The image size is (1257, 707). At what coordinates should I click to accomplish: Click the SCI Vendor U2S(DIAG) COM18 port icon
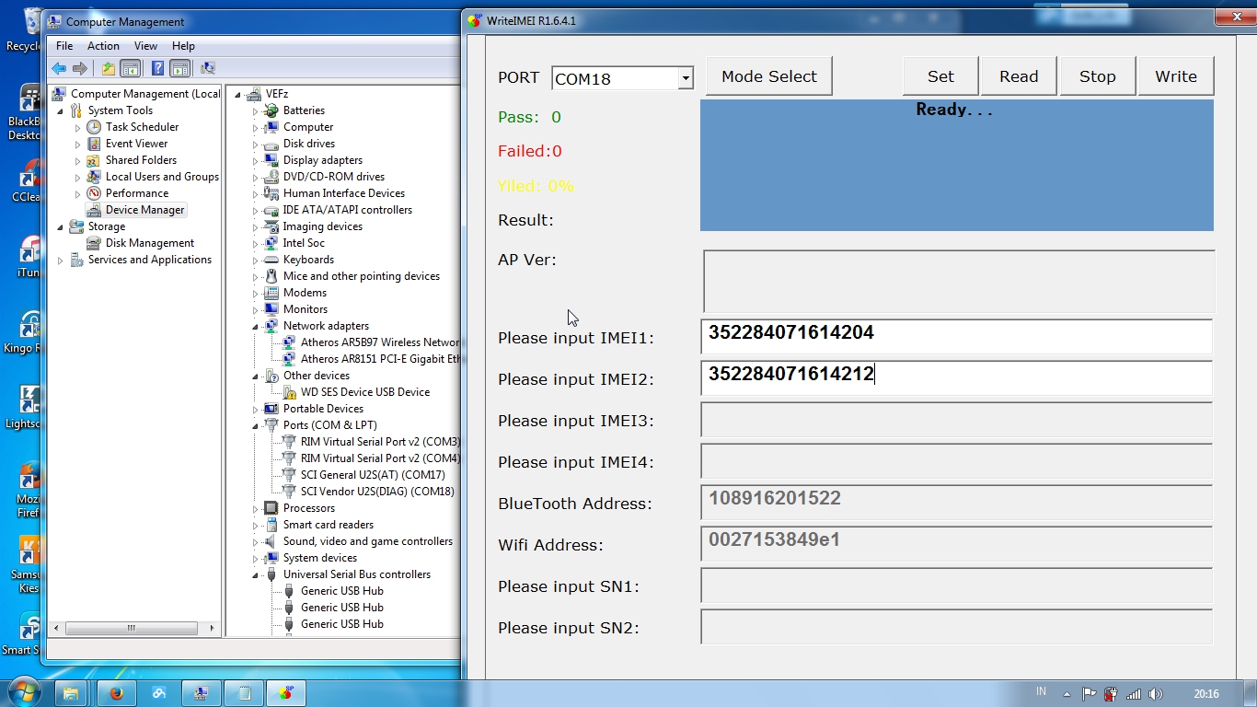pos(289,492)
